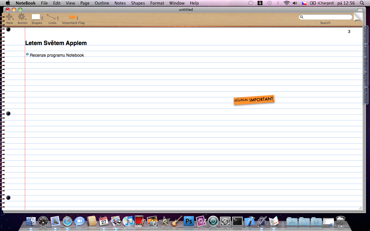Click the battery Charged status
370x231 pixels.
[x=322, y=3]
